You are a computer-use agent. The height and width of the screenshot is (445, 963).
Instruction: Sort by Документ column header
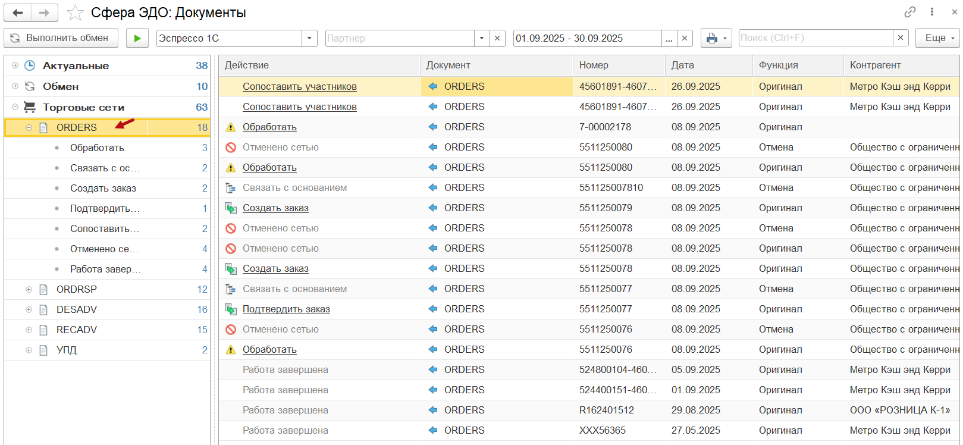tap(497, 65)
